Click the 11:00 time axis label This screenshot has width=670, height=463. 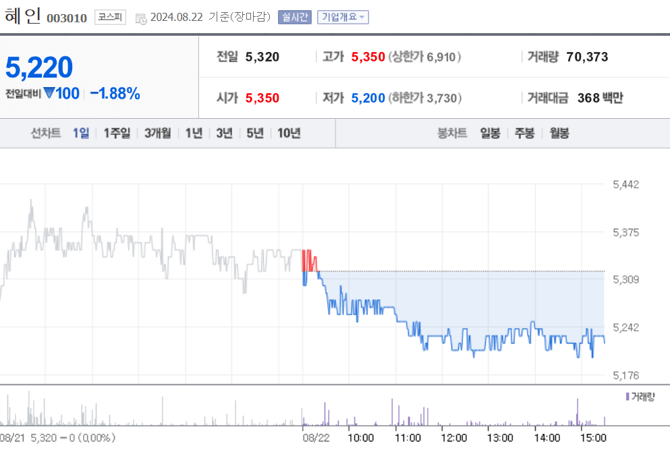(408, 438)
